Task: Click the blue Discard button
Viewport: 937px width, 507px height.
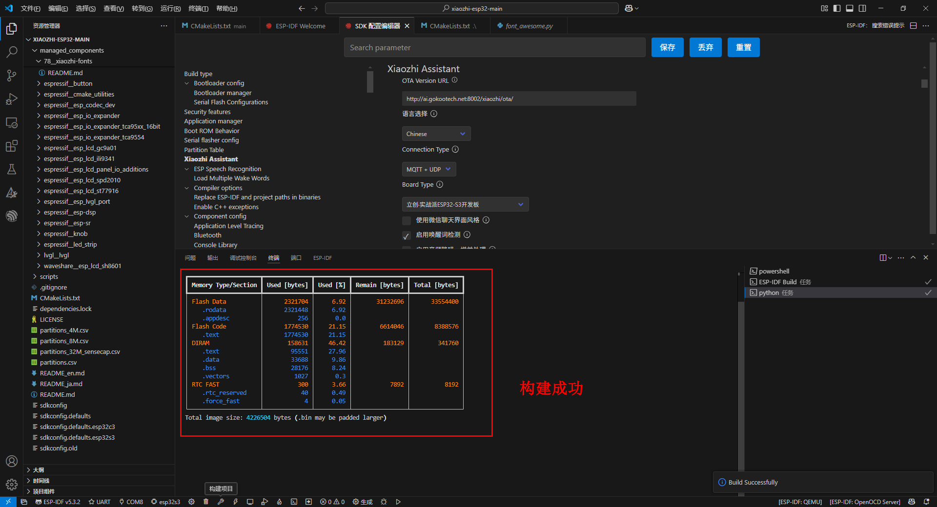Action: coord(706,47)
